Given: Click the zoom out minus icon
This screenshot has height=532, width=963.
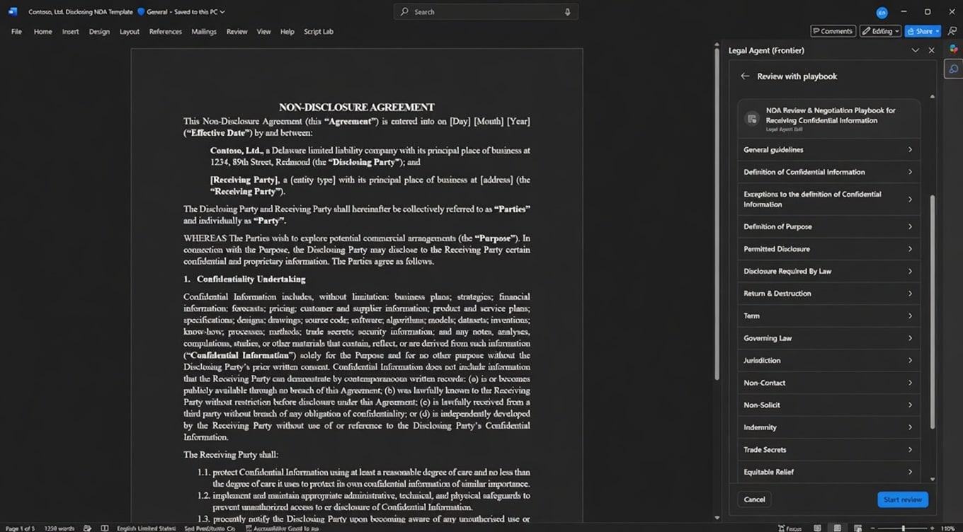Looking at the screenshot, I should click(871, 528).
